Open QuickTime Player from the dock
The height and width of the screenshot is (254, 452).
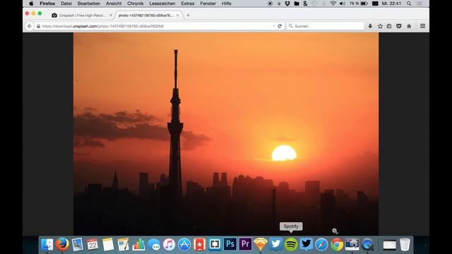pos(367,245)
